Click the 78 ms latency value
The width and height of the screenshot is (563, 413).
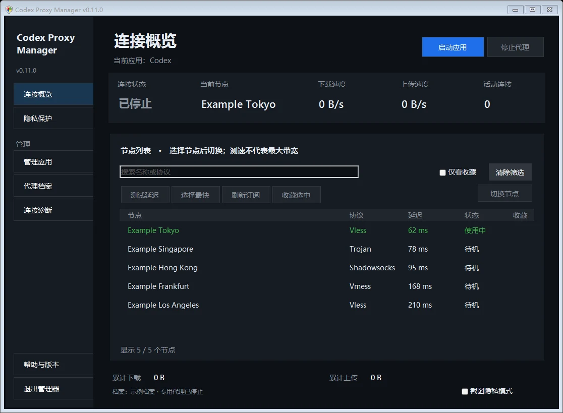(x=418, y=249)
